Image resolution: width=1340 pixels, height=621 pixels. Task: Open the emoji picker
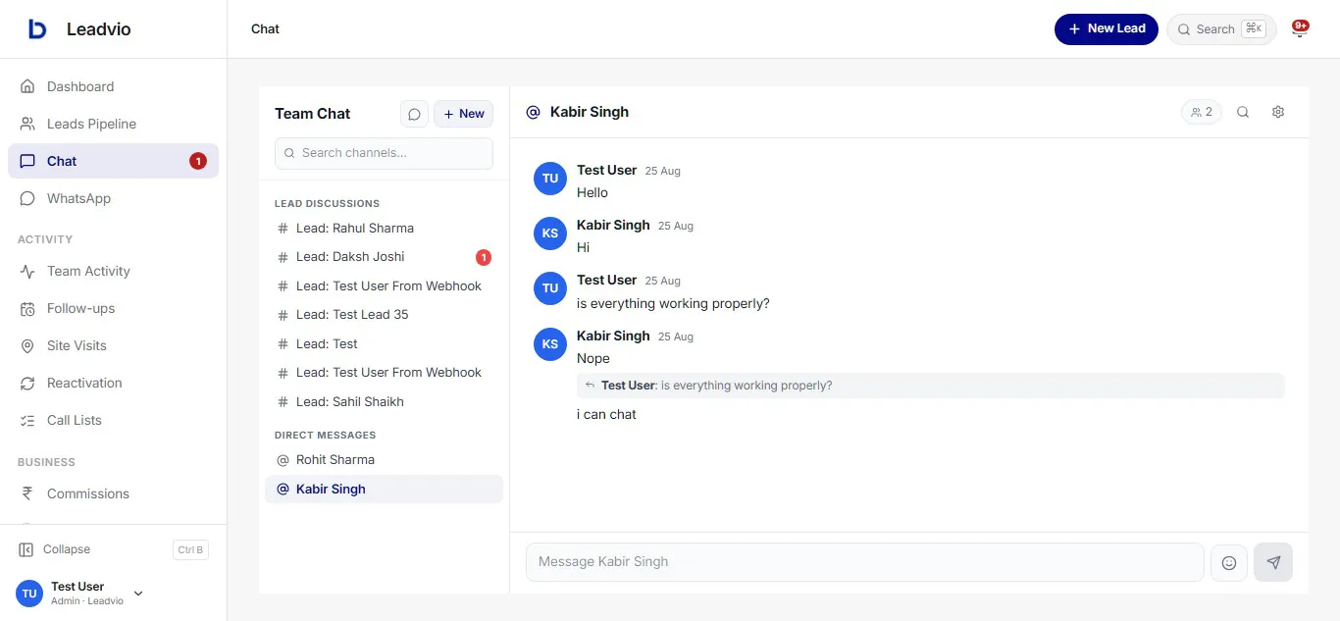click(x=1229, y=563)
